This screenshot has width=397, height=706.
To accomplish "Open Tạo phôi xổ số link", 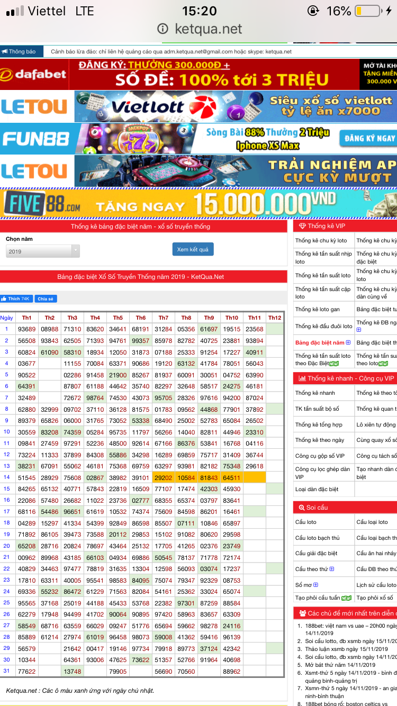I will (x=376, y=598).
